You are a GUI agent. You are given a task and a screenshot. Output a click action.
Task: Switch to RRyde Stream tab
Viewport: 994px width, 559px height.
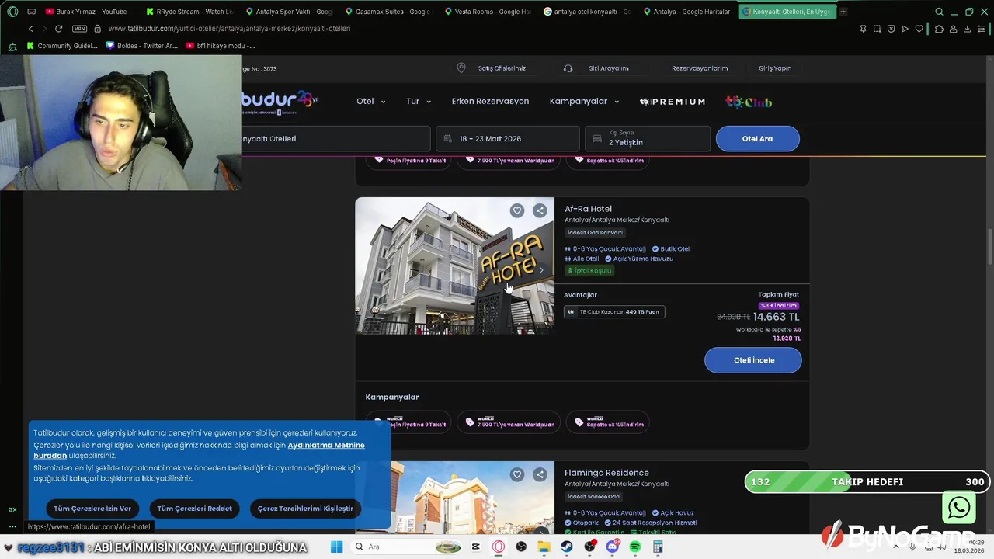point(189,12)
